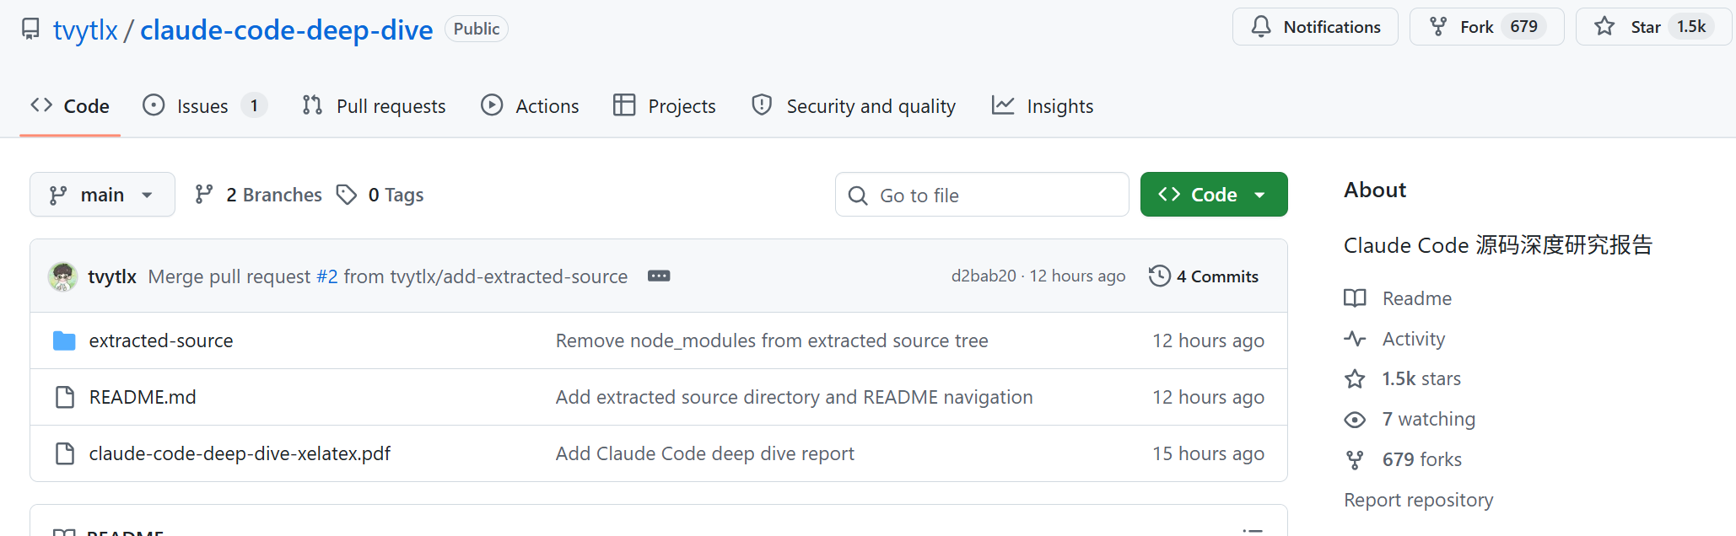Open Notifications subscription settings
The width and height of the screenshot is (1736, 536).
(1314, 27)
